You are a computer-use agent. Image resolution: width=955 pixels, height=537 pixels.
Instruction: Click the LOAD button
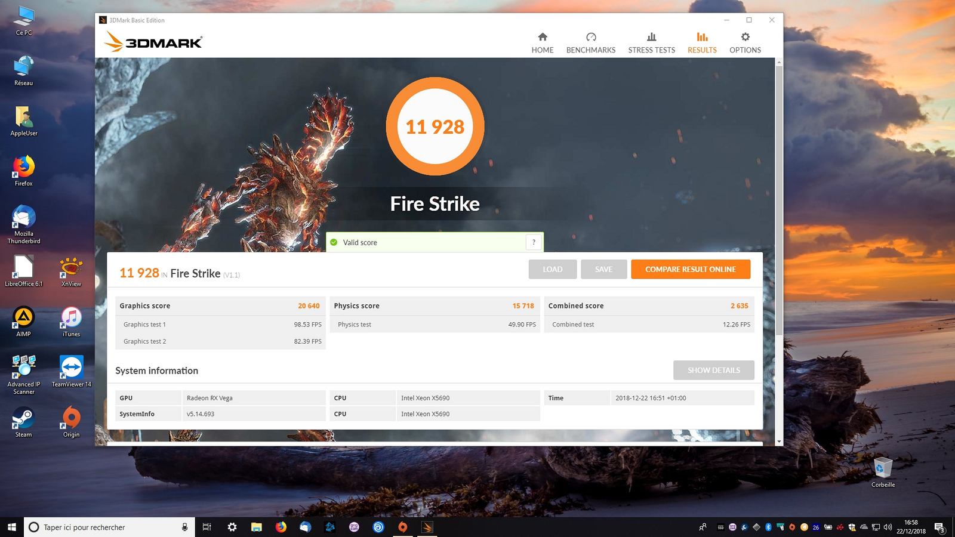click(553, 269)
